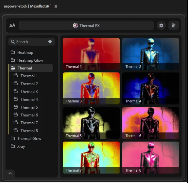This screenshot has width=188, height=183.
Task: Click the AA logo icon
Action: 12,25
